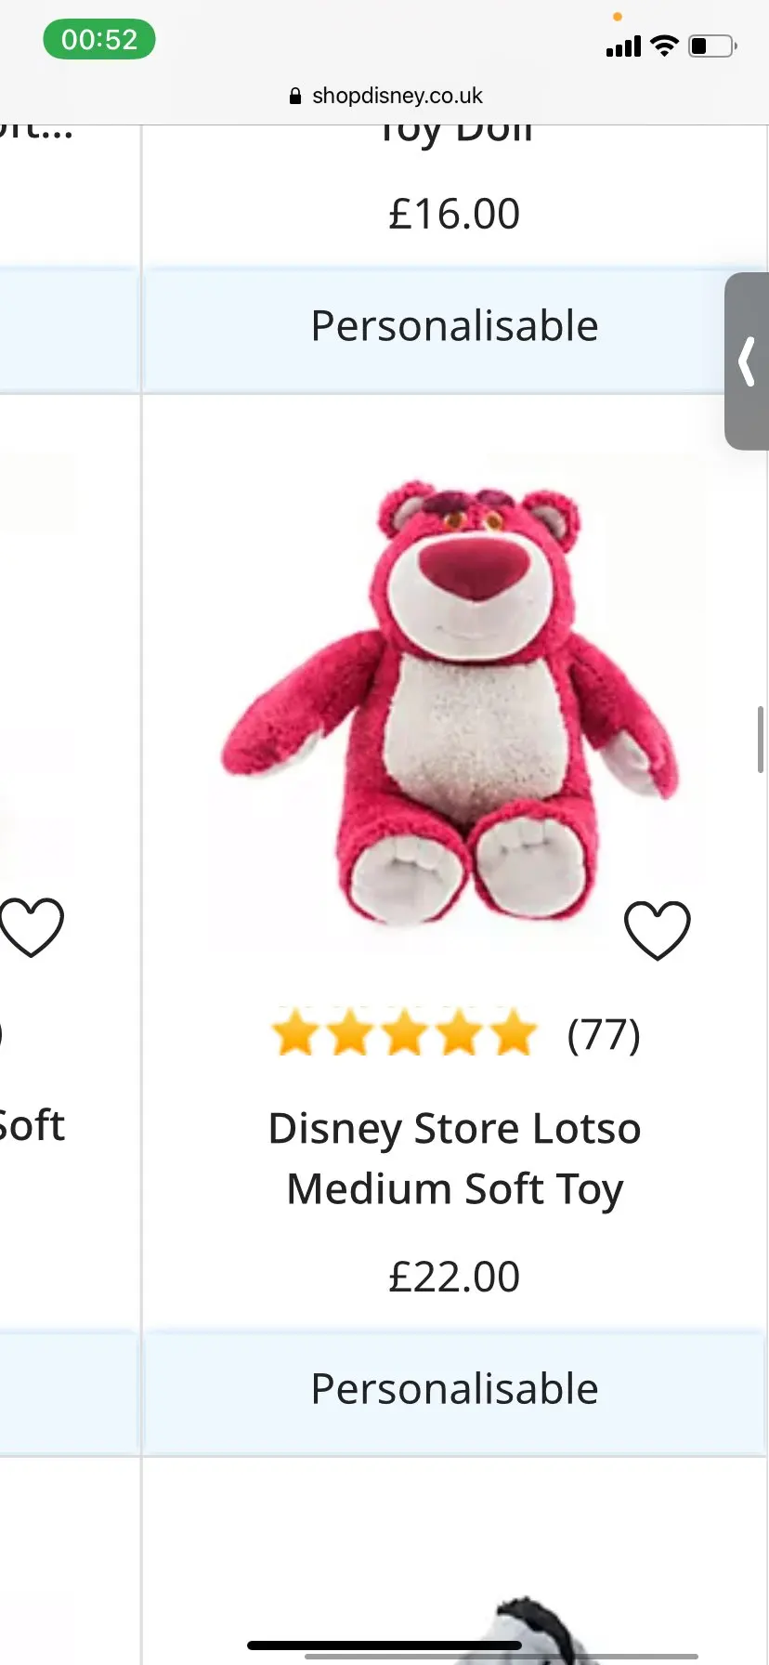The image size is (769, 1665).
Task: Tap the padlock icon beside the URL
Action: click(295, 96)
